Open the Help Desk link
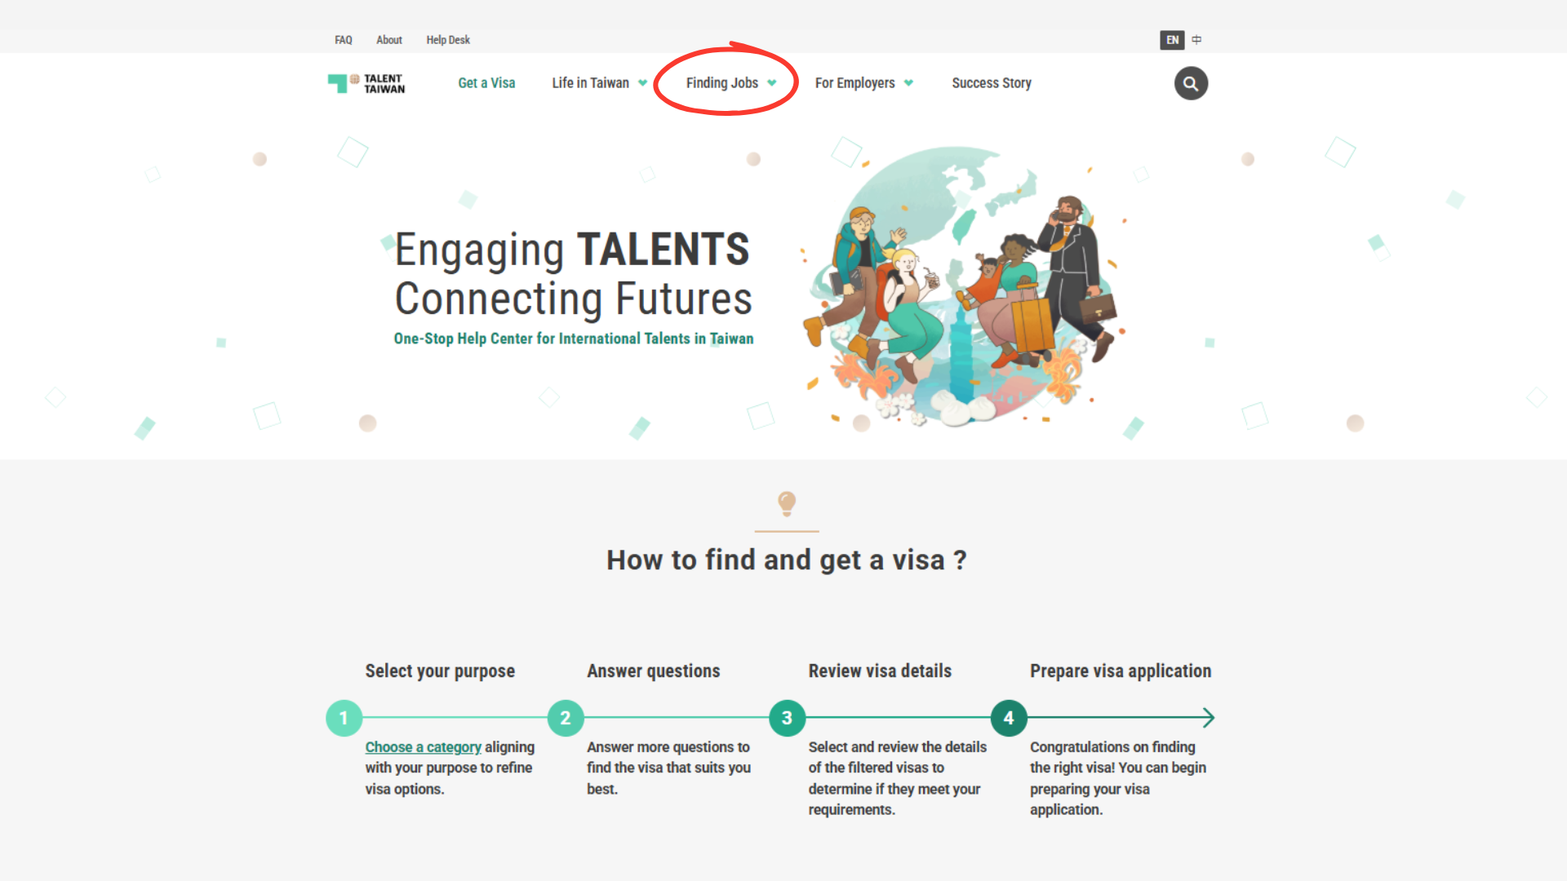The height and width of the screenshot is (881, 1567). [448, 40]
